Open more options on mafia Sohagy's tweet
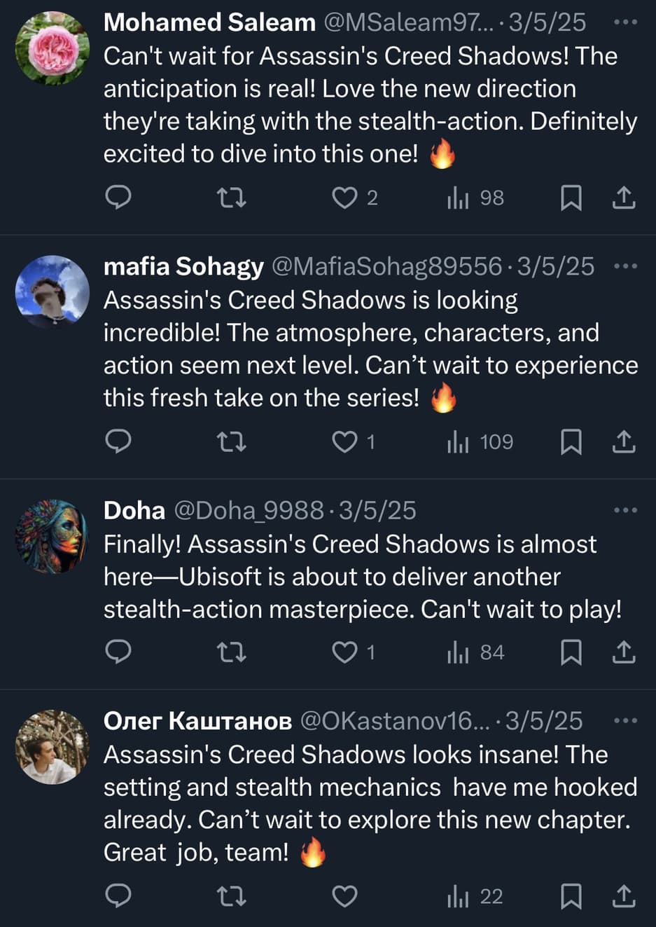Screen dimensions: 656x927 (625, 266)
